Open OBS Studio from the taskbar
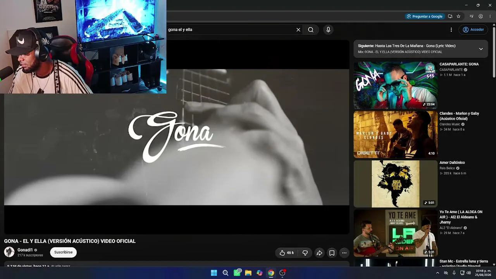 coord(282,273)
